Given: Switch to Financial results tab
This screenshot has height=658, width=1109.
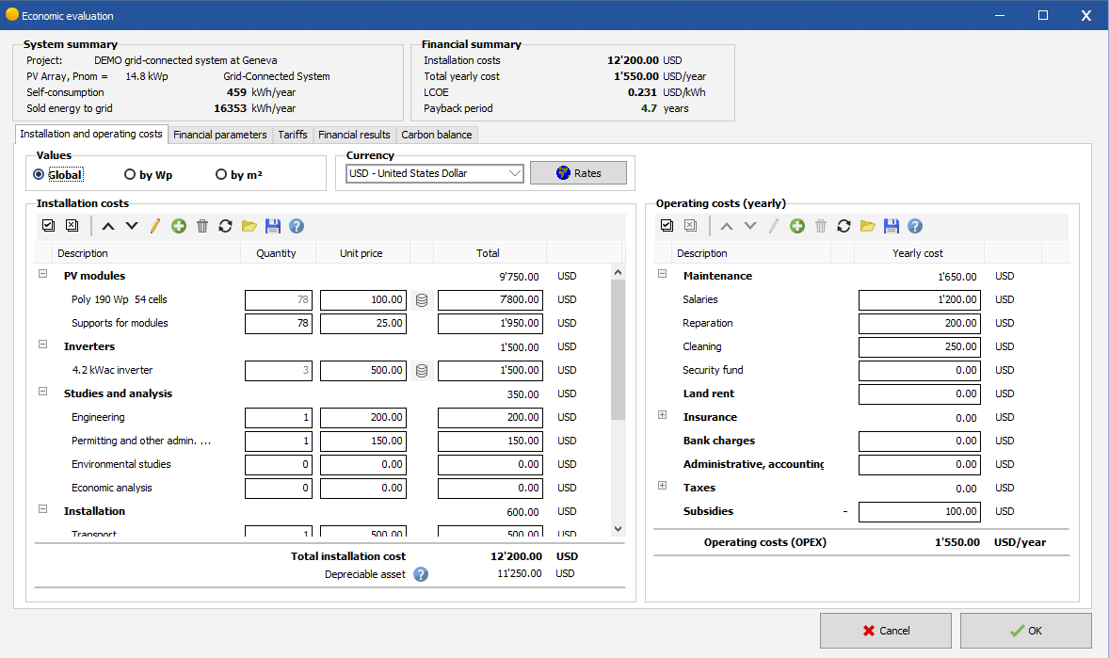Looking at the screenshot, I should (354, 135).
